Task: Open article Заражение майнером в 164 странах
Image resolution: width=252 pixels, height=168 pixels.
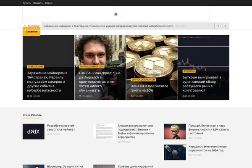Action: (x=47, y=81)
